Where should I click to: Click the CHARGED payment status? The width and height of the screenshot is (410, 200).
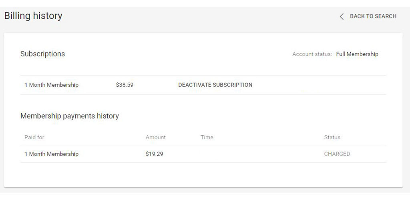[x=337, y=154]
